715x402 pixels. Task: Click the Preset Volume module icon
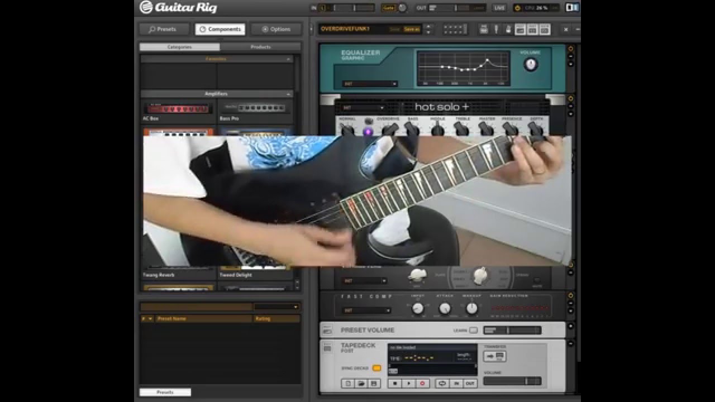tap(327, 330)
